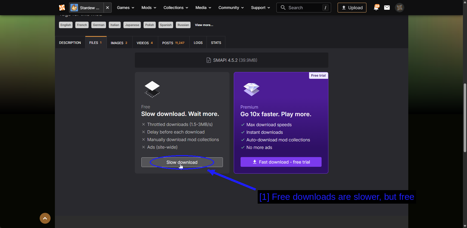Image resolution: width=467 pixels, height=228 pixels.
Task: Select the Italian language tag
Action: [115, 25]
